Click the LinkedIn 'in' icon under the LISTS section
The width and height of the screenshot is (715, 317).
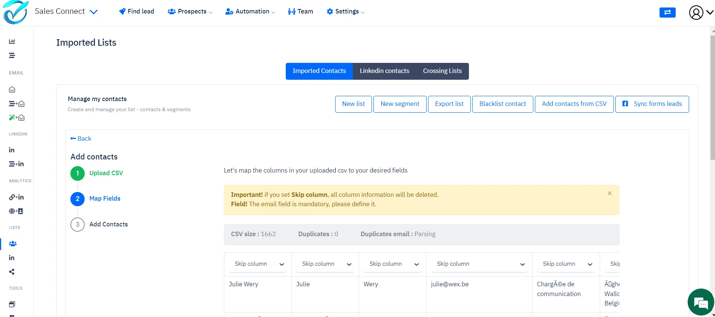click(x=12, y=258)
